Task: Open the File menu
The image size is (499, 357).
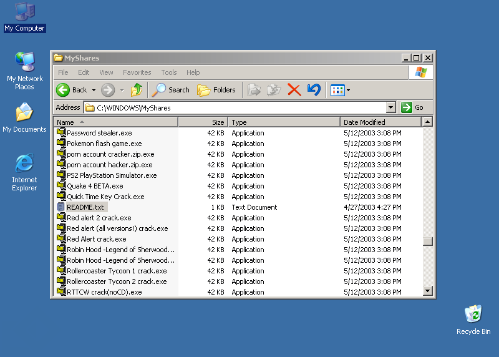Action: 63,72
